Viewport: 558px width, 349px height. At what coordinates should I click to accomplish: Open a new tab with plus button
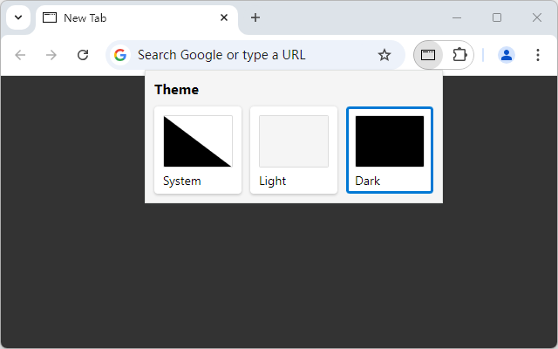click(255, 17)
